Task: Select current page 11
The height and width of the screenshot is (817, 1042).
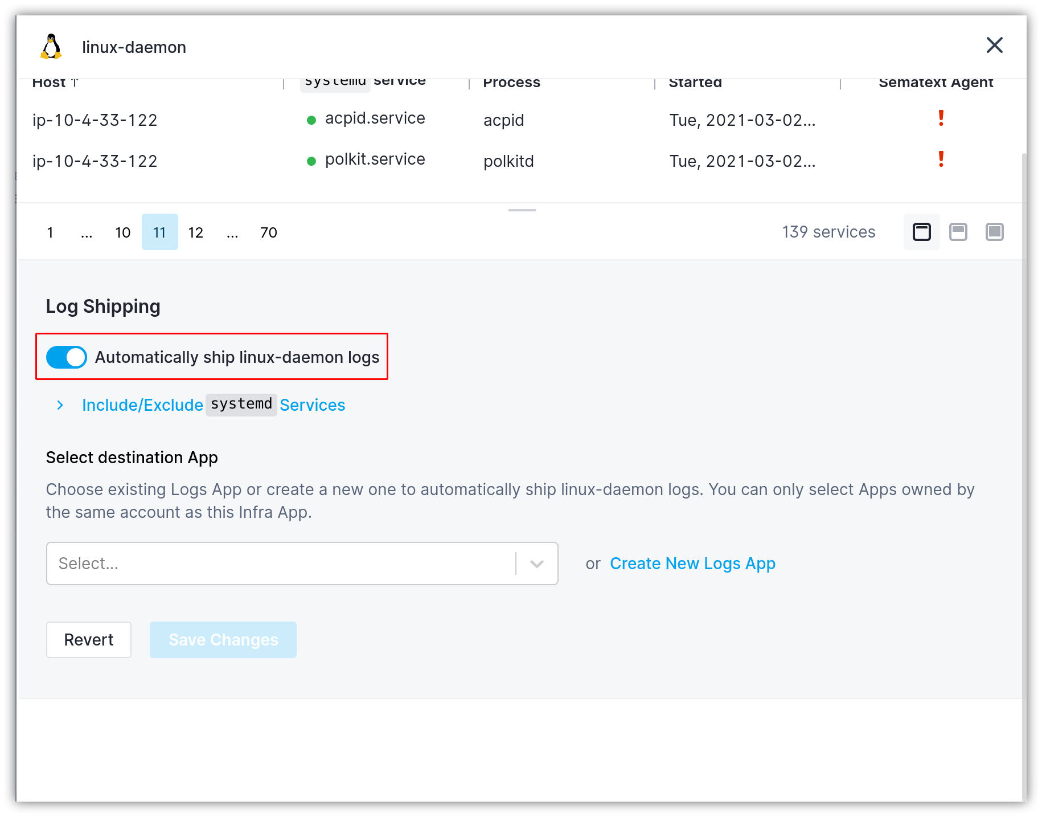Action: [x=159, y=232]
